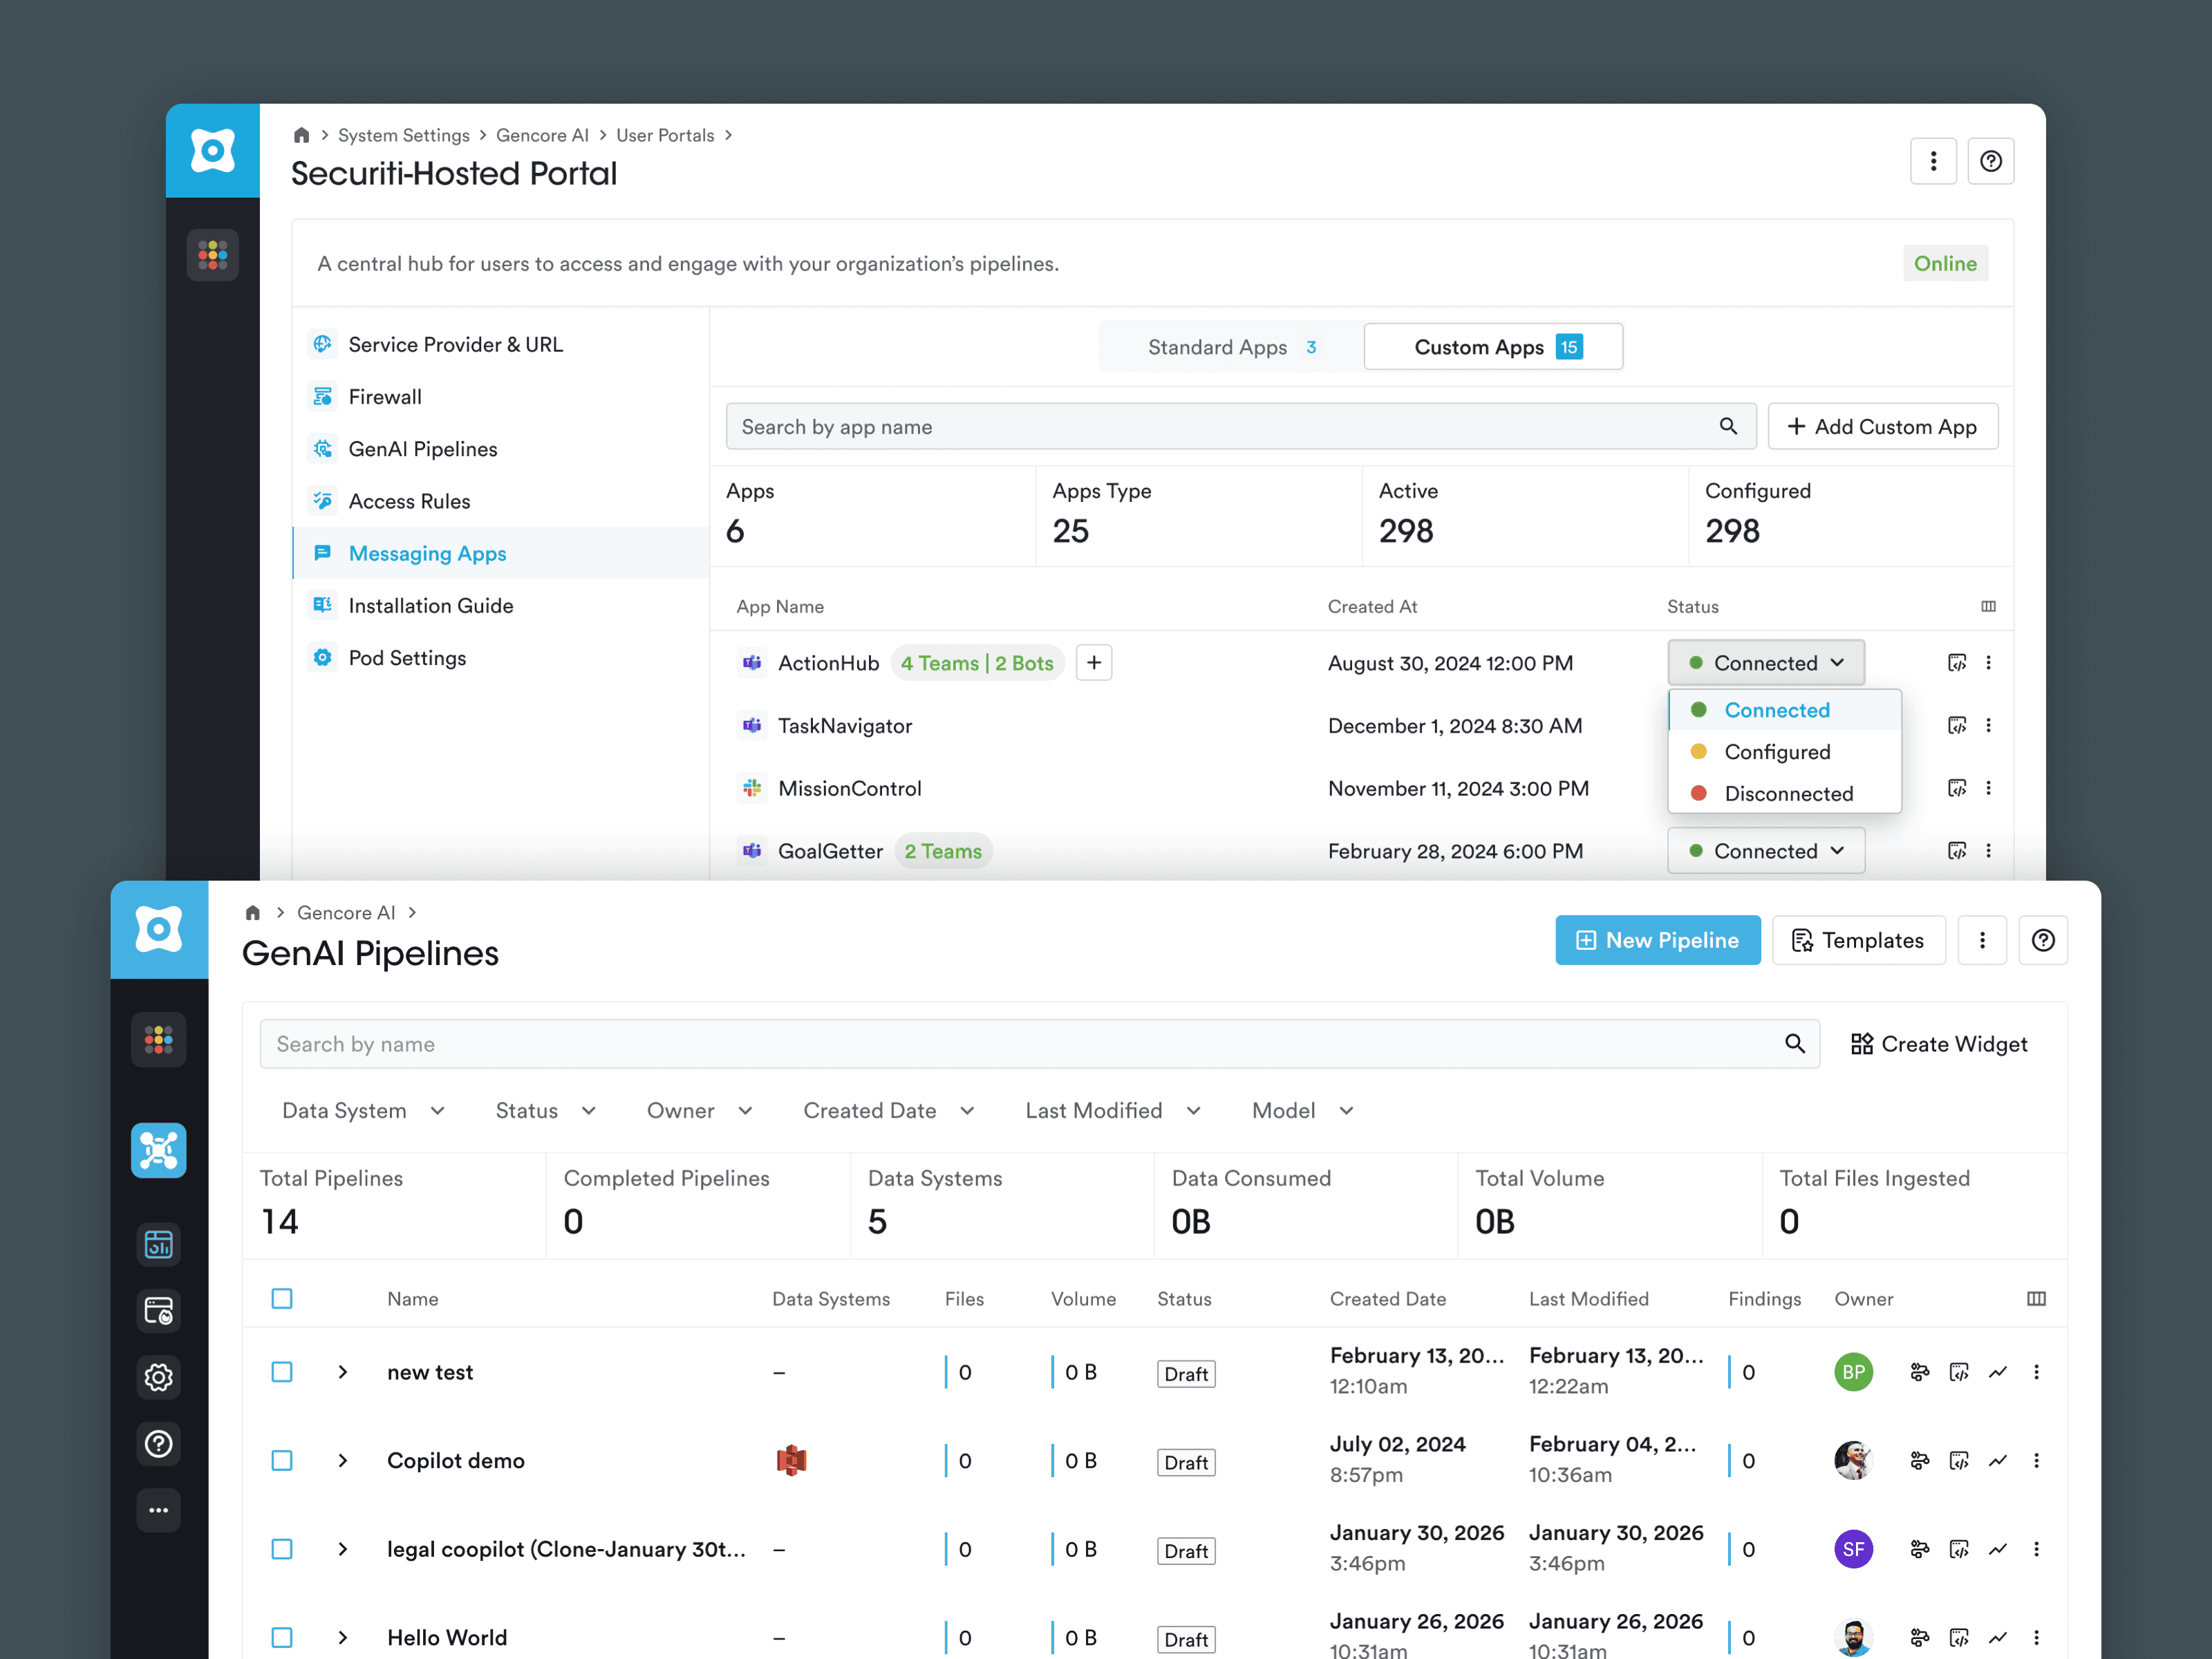This screenshot has height=1659, width=2212.
Task: Select Disconnected from the status menu
Action: 1789,793
